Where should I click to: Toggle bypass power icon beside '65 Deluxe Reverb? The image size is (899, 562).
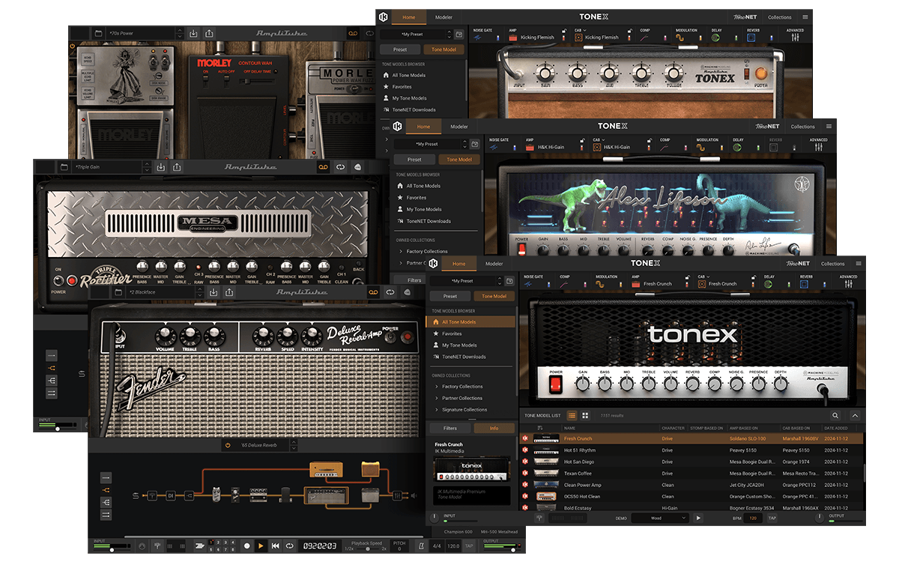[x=228, y=445]
